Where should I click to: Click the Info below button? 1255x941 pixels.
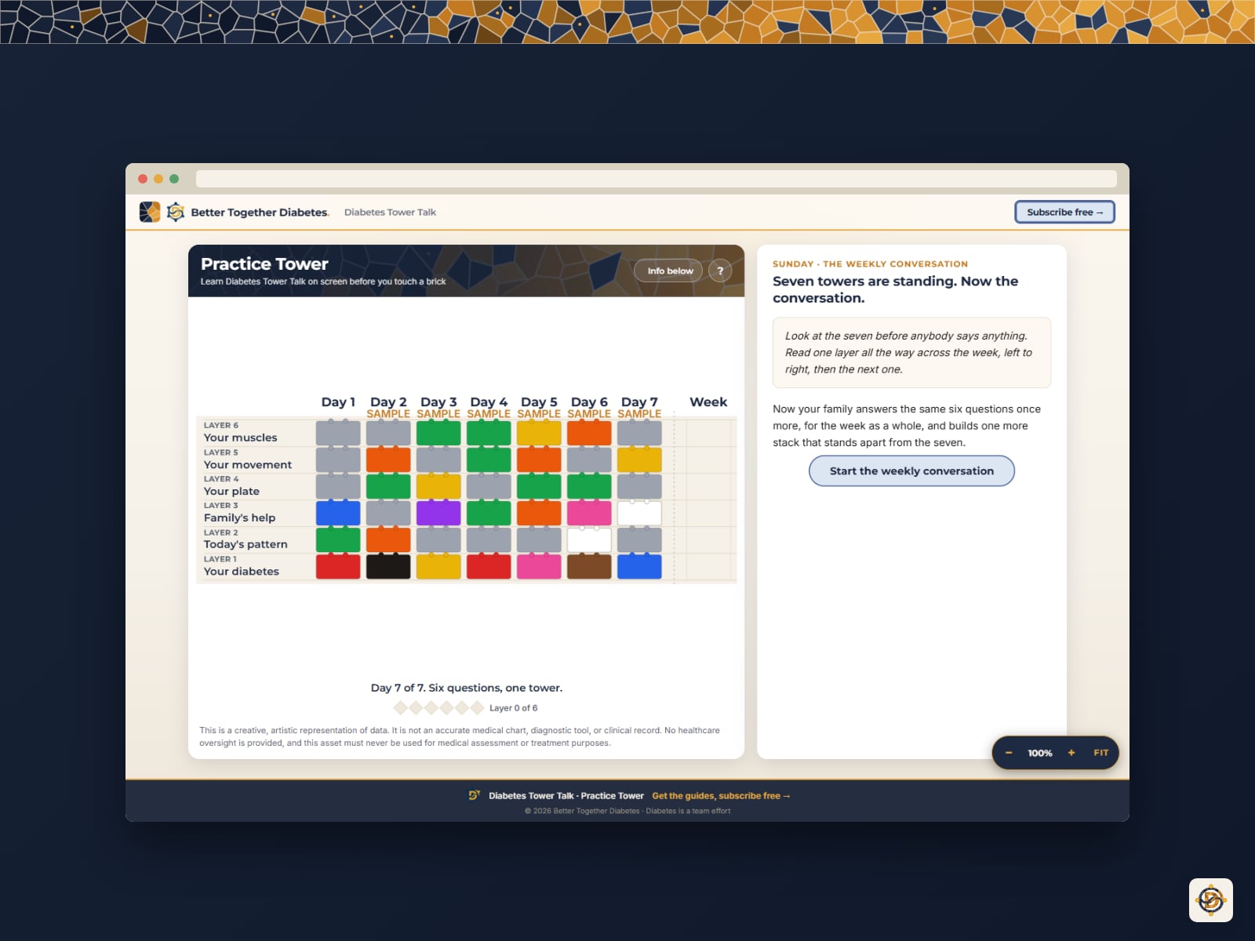(670, 271)
